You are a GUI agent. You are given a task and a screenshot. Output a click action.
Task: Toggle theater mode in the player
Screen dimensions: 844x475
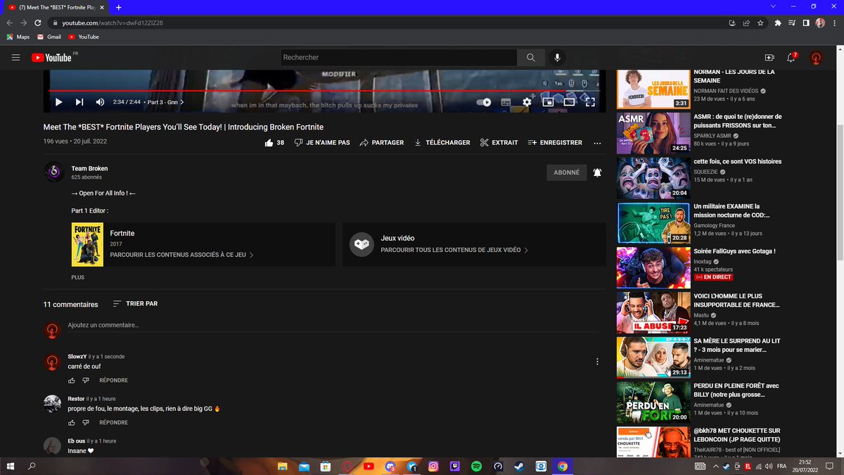[x=569, y=102]
